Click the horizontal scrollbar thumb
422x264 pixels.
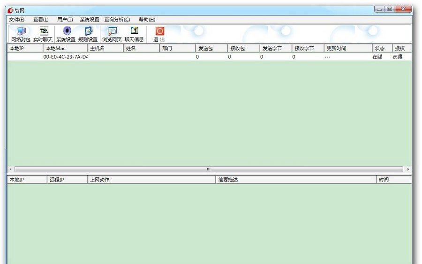[x=209, y=169]
